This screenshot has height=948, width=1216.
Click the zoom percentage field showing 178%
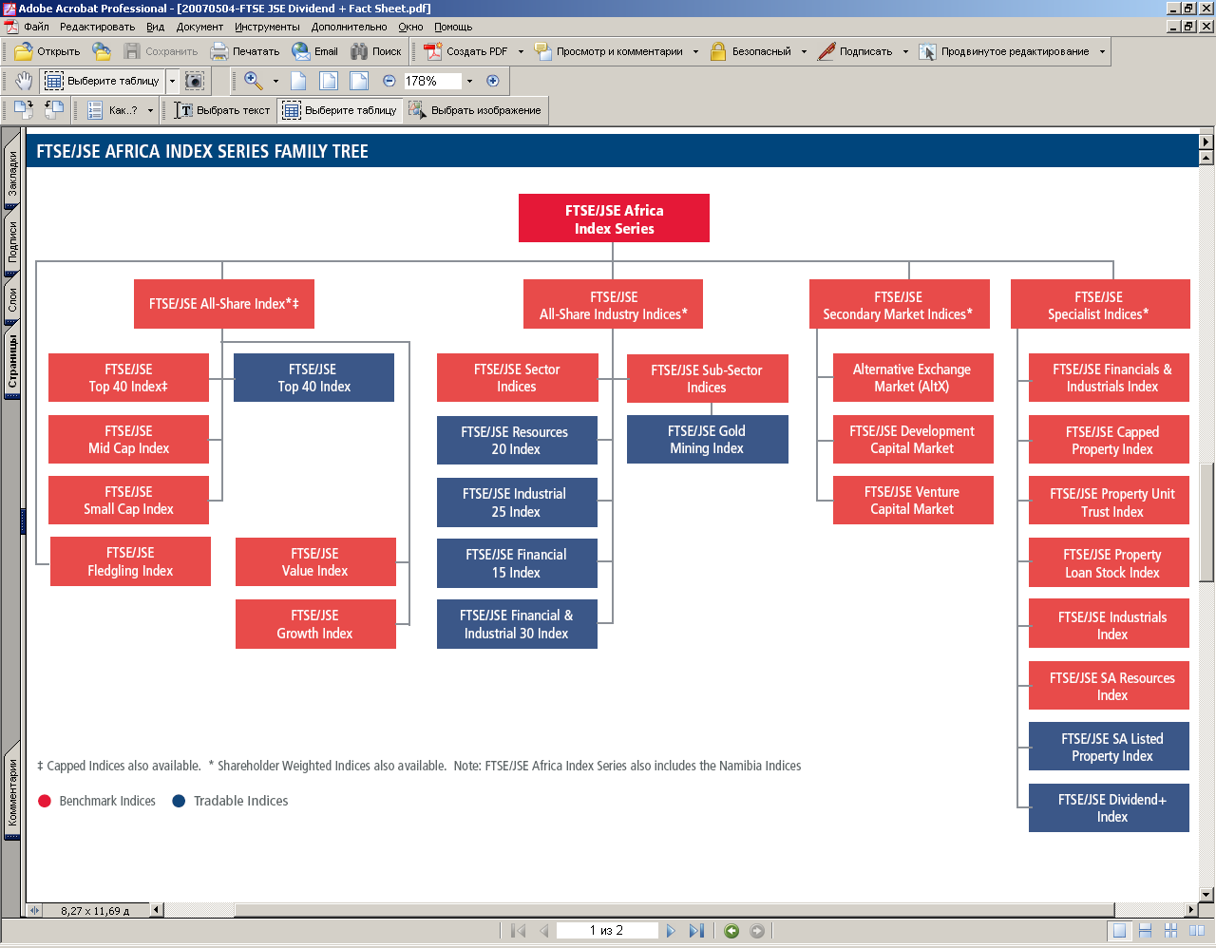(x=432, y=82)
